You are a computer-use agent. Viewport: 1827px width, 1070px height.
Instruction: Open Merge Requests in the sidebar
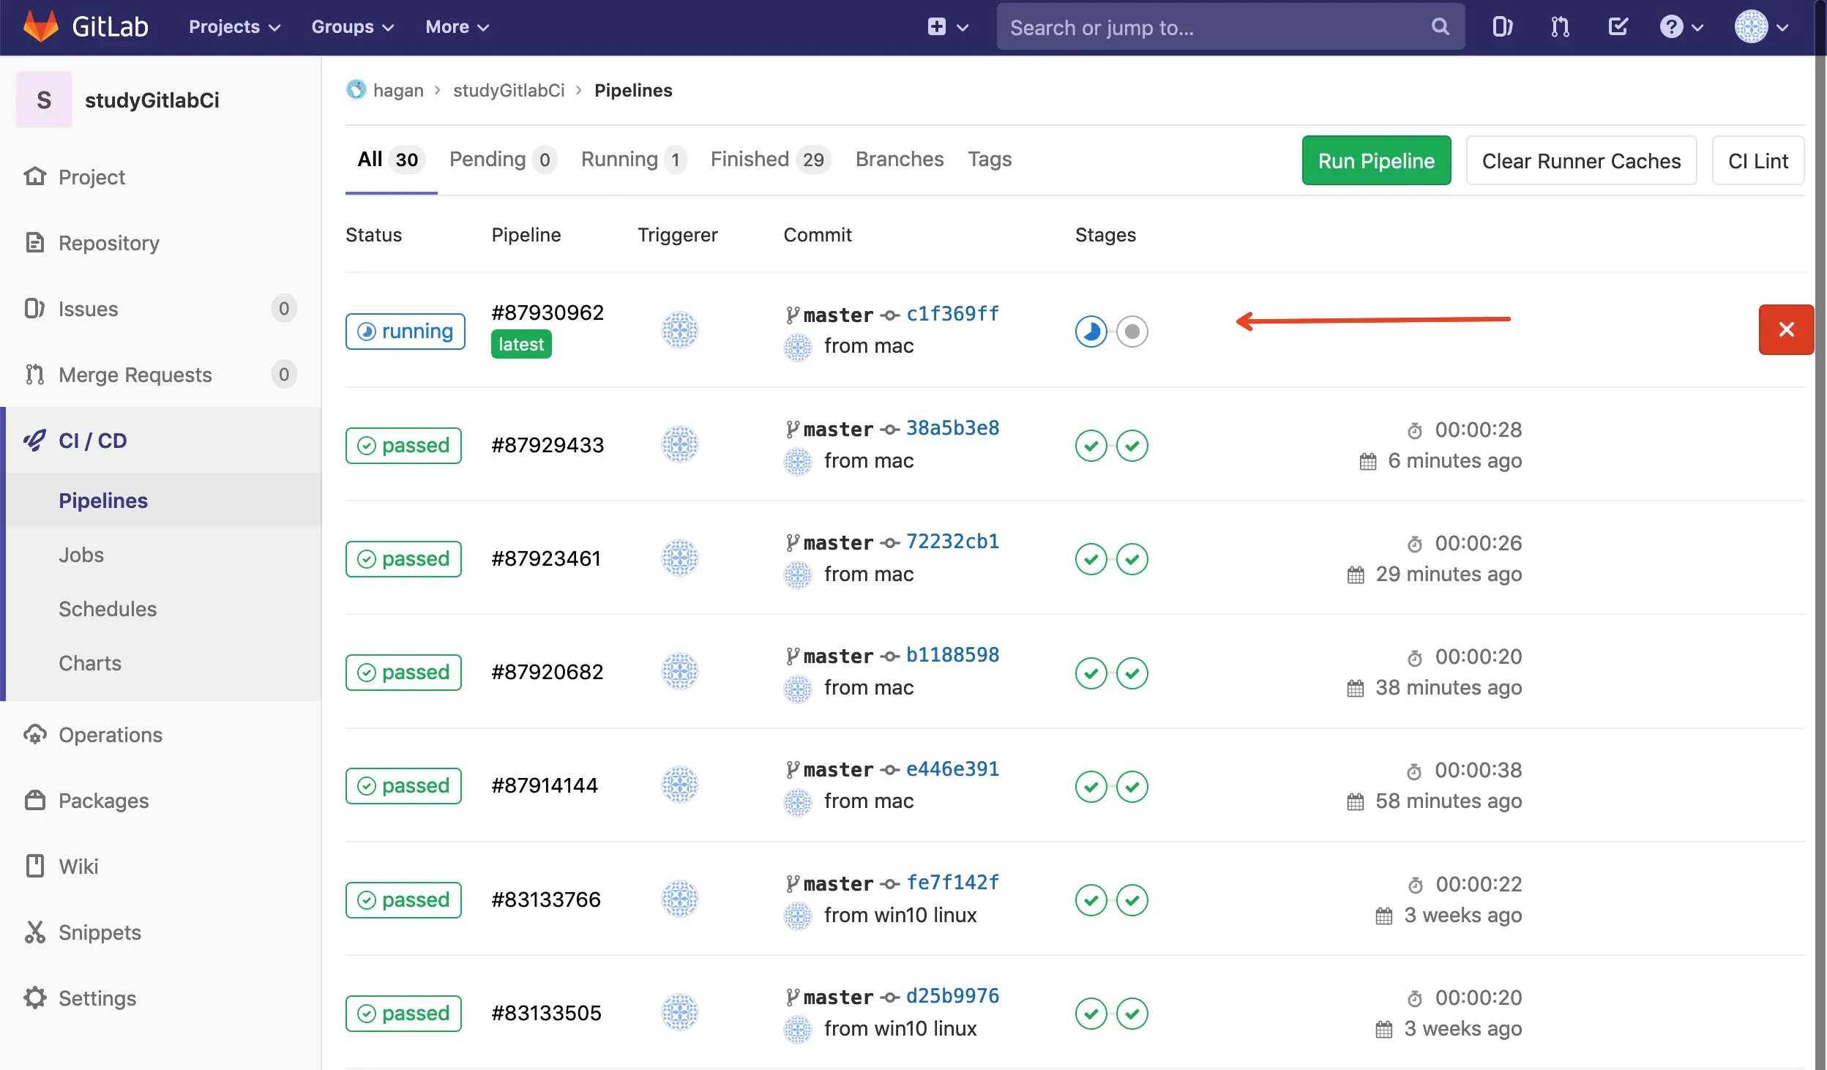tap(161, 375)
